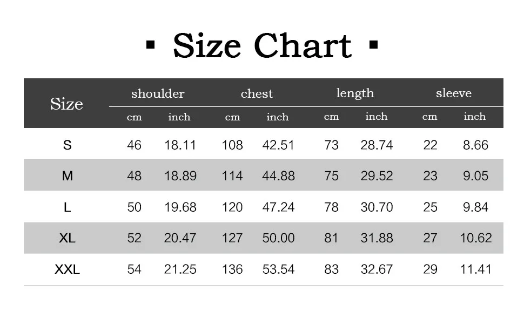Click the sleeve column header

tap(453, 93)
